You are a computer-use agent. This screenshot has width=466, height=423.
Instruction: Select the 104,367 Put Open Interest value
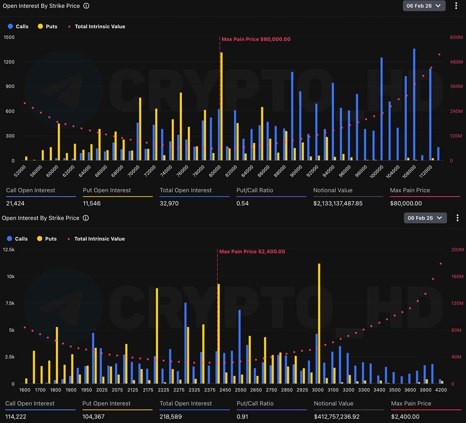click(93, 416)
